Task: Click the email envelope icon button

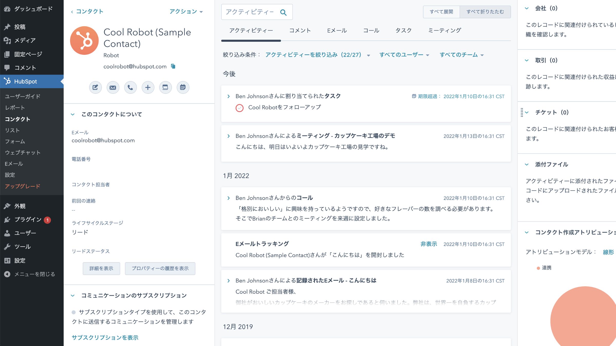Action: 113,87
